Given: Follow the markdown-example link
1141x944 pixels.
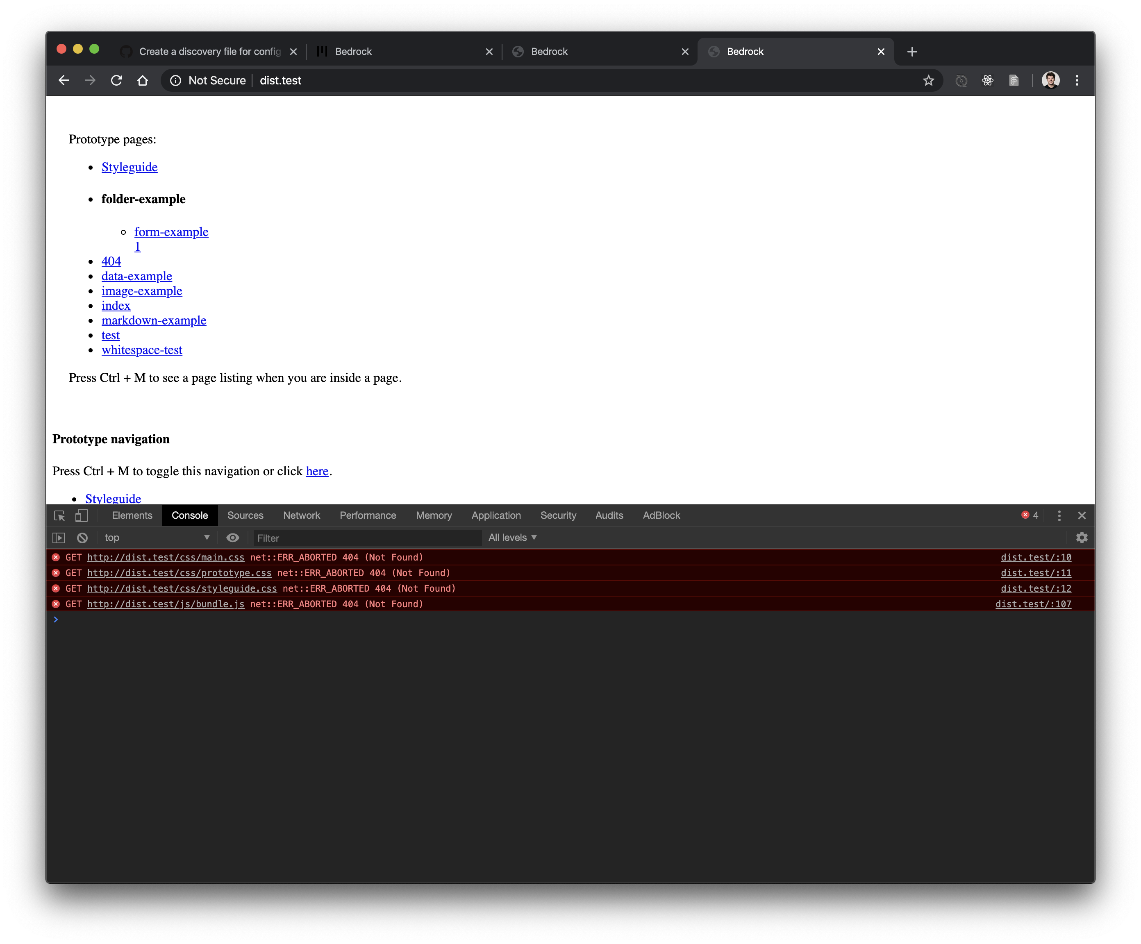Looking at the screenshot, I should [x=154, y=320].
